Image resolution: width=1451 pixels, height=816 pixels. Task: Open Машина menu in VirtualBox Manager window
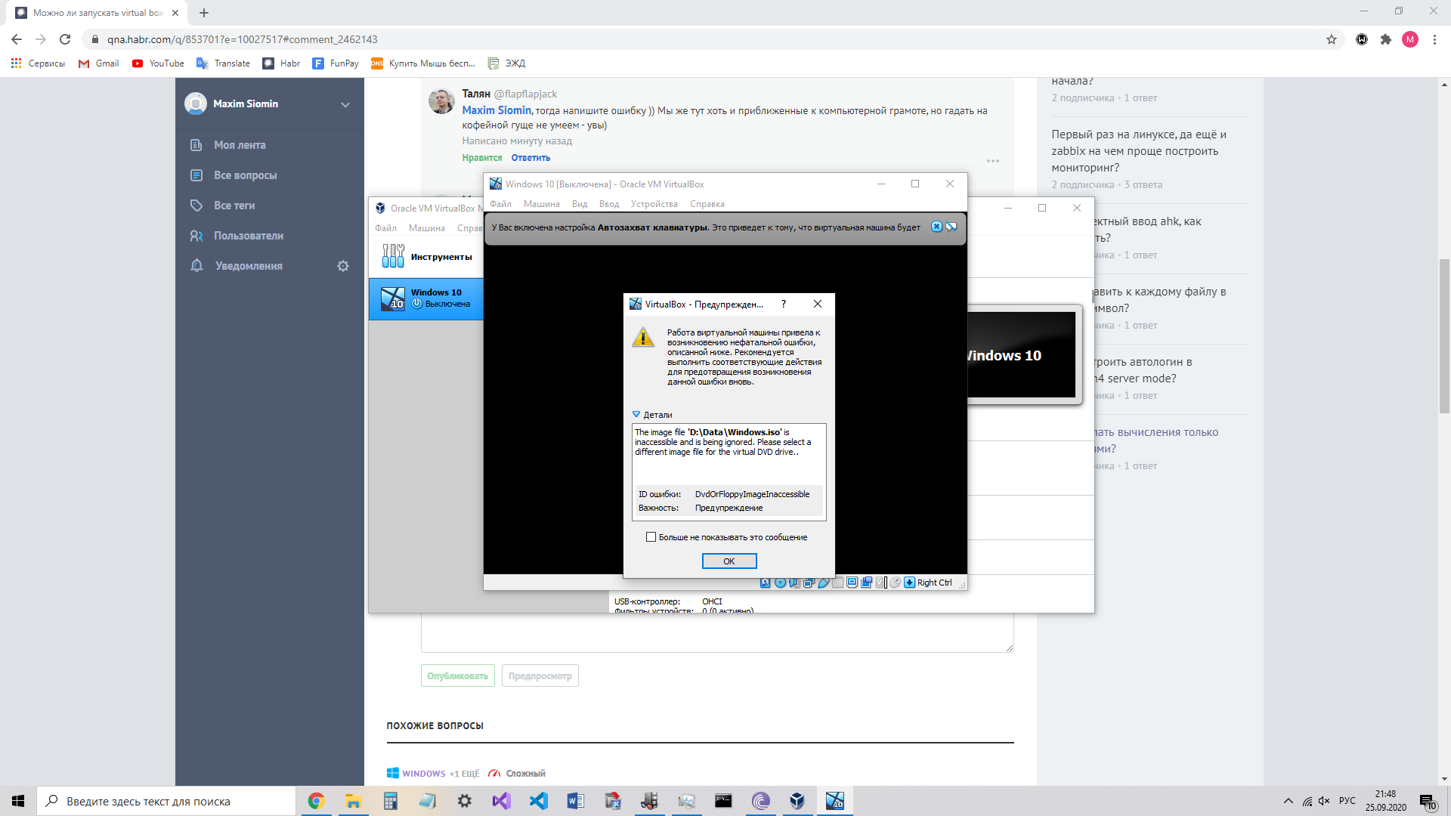[x=427, y=228]
